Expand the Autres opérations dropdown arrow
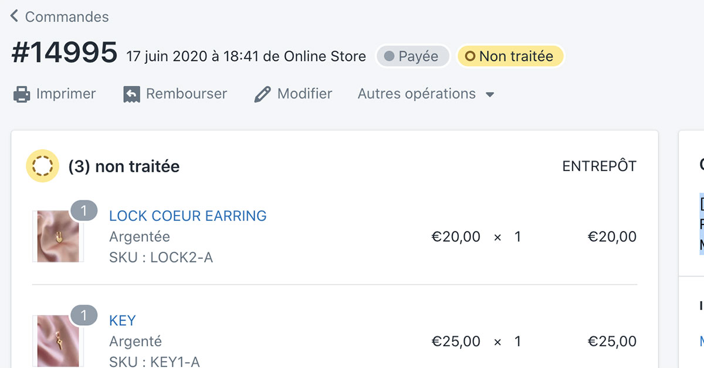 pyautogui.click(x=490, y=95)
